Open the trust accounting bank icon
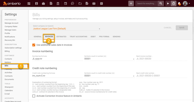The height and width of the screenshot is (102, 194). pos(58,4)
